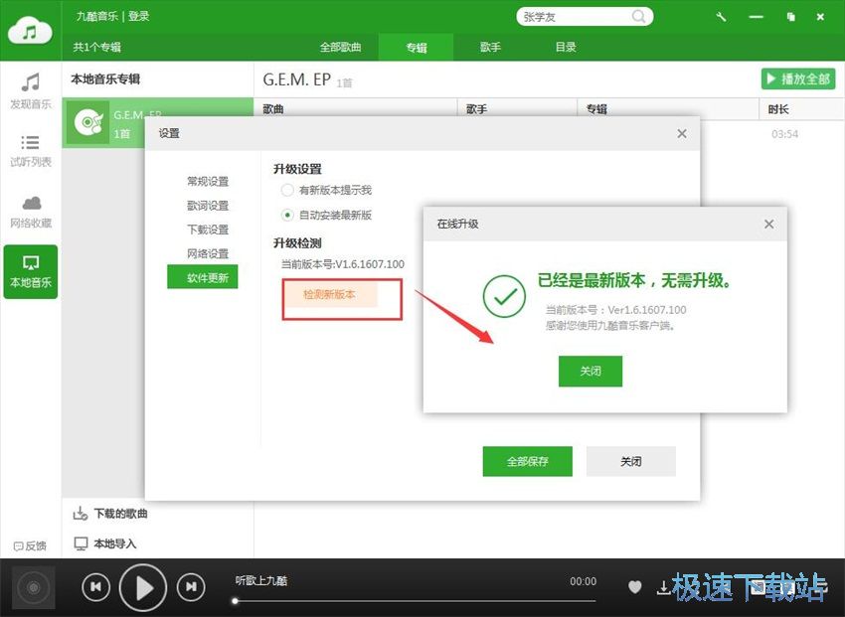Screen dimensions: 845x617
Task: Click 播放全部 button
Action: click(798, 79)
